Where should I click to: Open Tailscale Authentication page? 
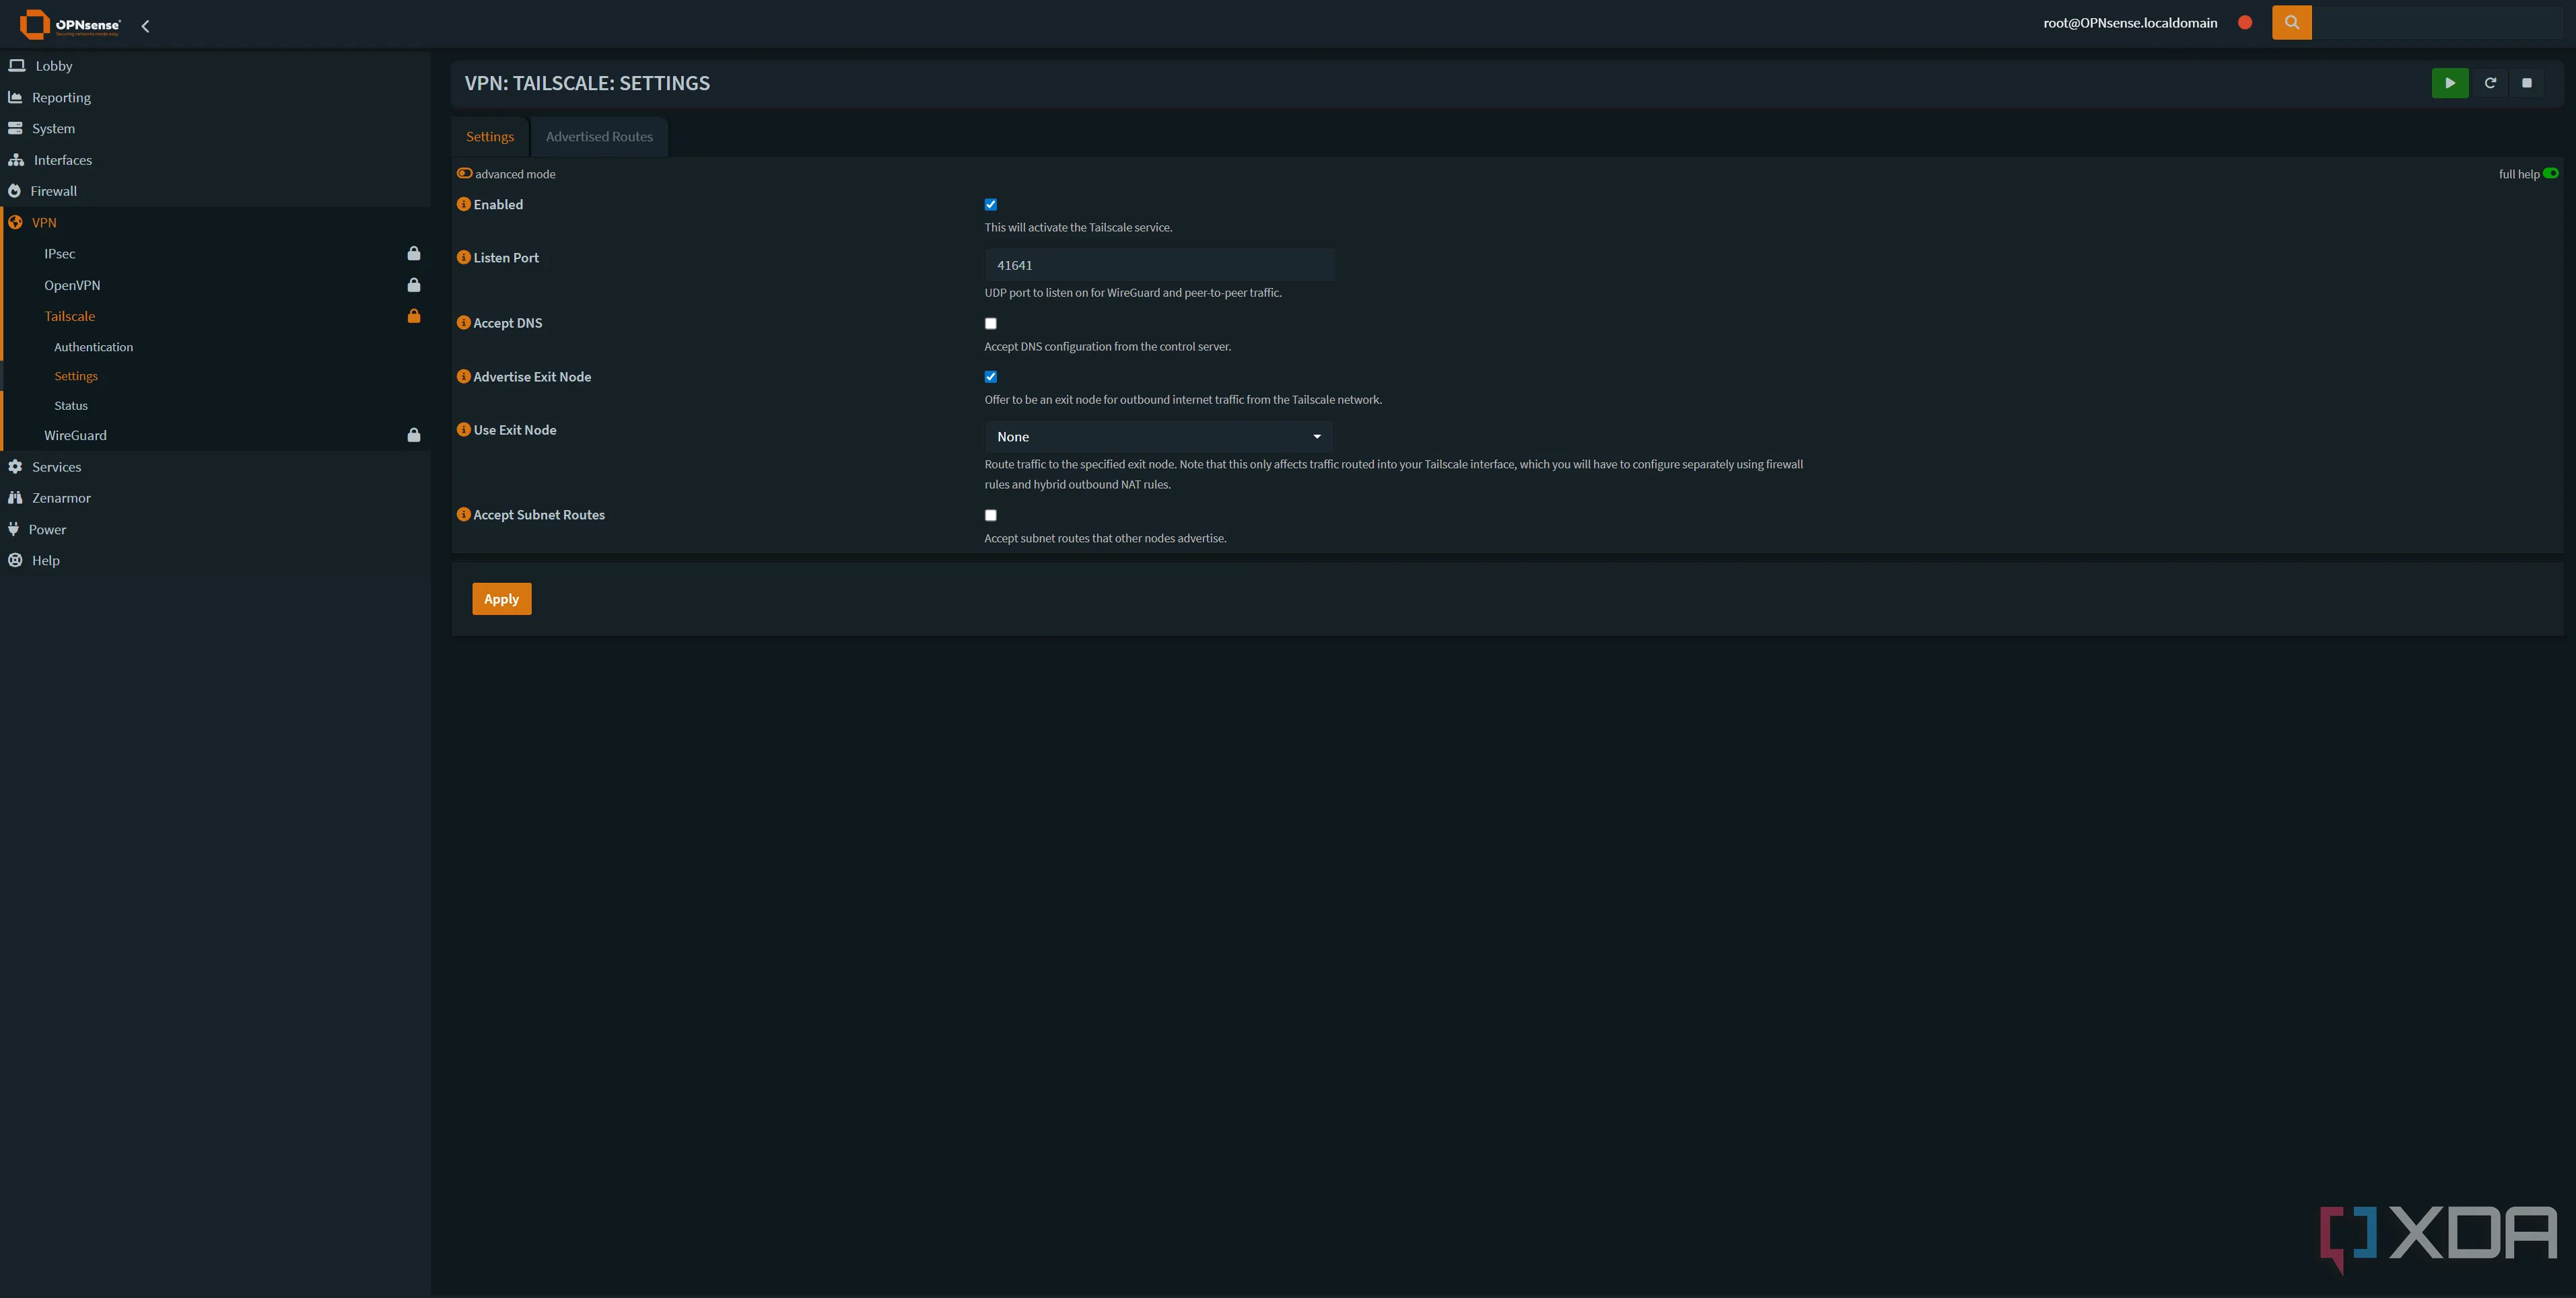(x=93, y=347)
